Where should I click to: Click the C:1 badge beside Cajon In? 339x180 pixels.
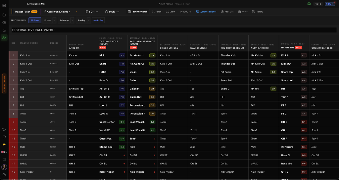point(152,89)
